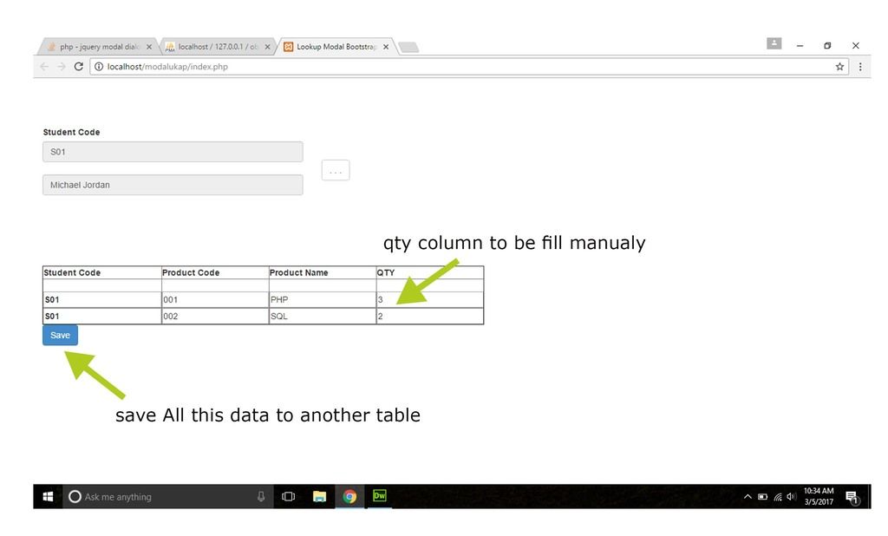Viewport: 888px width, 536px height.
Task: Click the browser back arrow
Action: [x=43, y=66]
